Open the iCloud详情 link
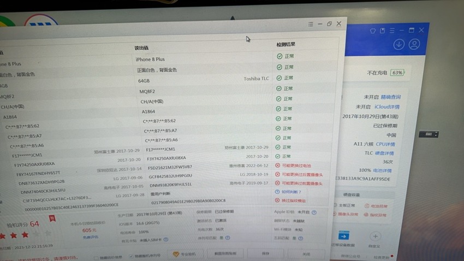The height and width of the screenshot is (261, 464). 387,107
